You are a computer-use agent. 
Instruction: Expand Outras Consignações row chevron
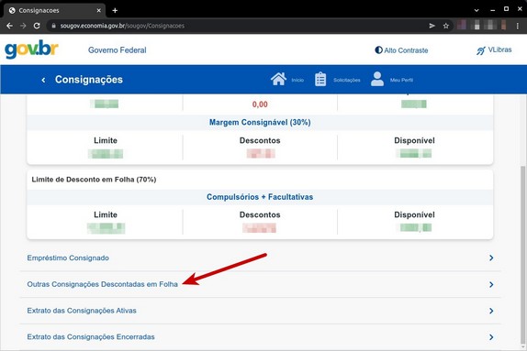(x=491, y=285)
